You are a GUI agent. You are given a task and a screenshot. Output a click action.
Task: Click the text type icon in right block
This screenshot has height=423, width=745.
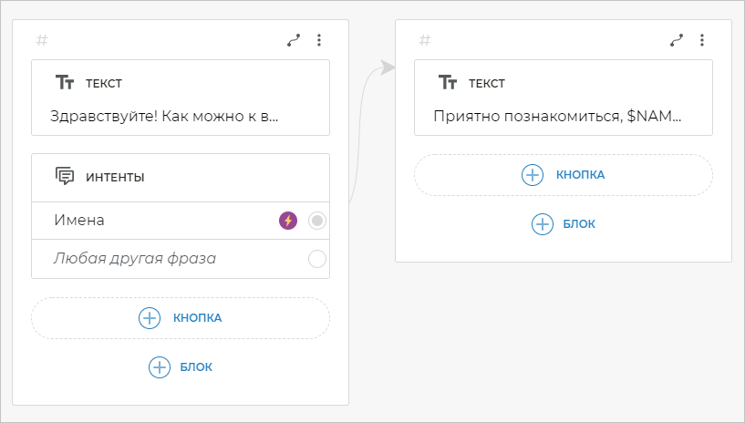(448, 83)
